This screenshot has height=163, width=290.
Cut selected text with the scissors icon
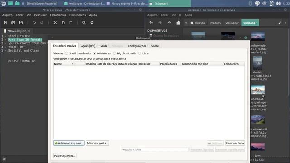pyautogui.click(x=55, y=23)
